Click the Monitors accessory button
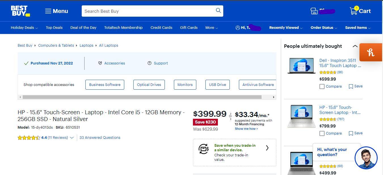Viewport: 383px width, 175px height. [x=185, y=85]
